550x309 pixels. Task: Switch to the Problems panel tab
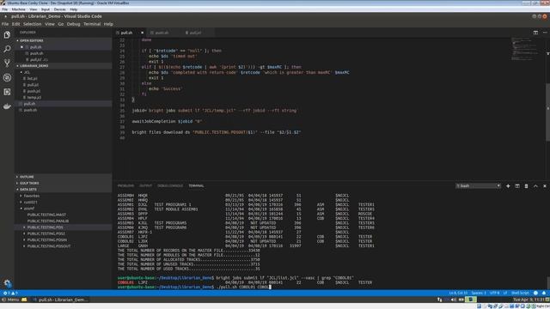tap(125, 186)
